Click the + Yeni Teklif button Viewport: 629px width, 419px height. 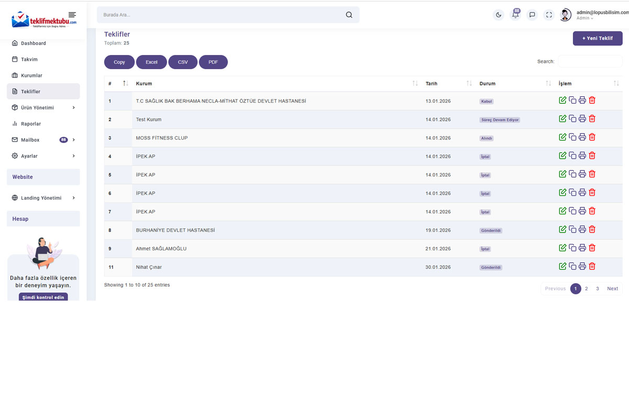(598, 38)
